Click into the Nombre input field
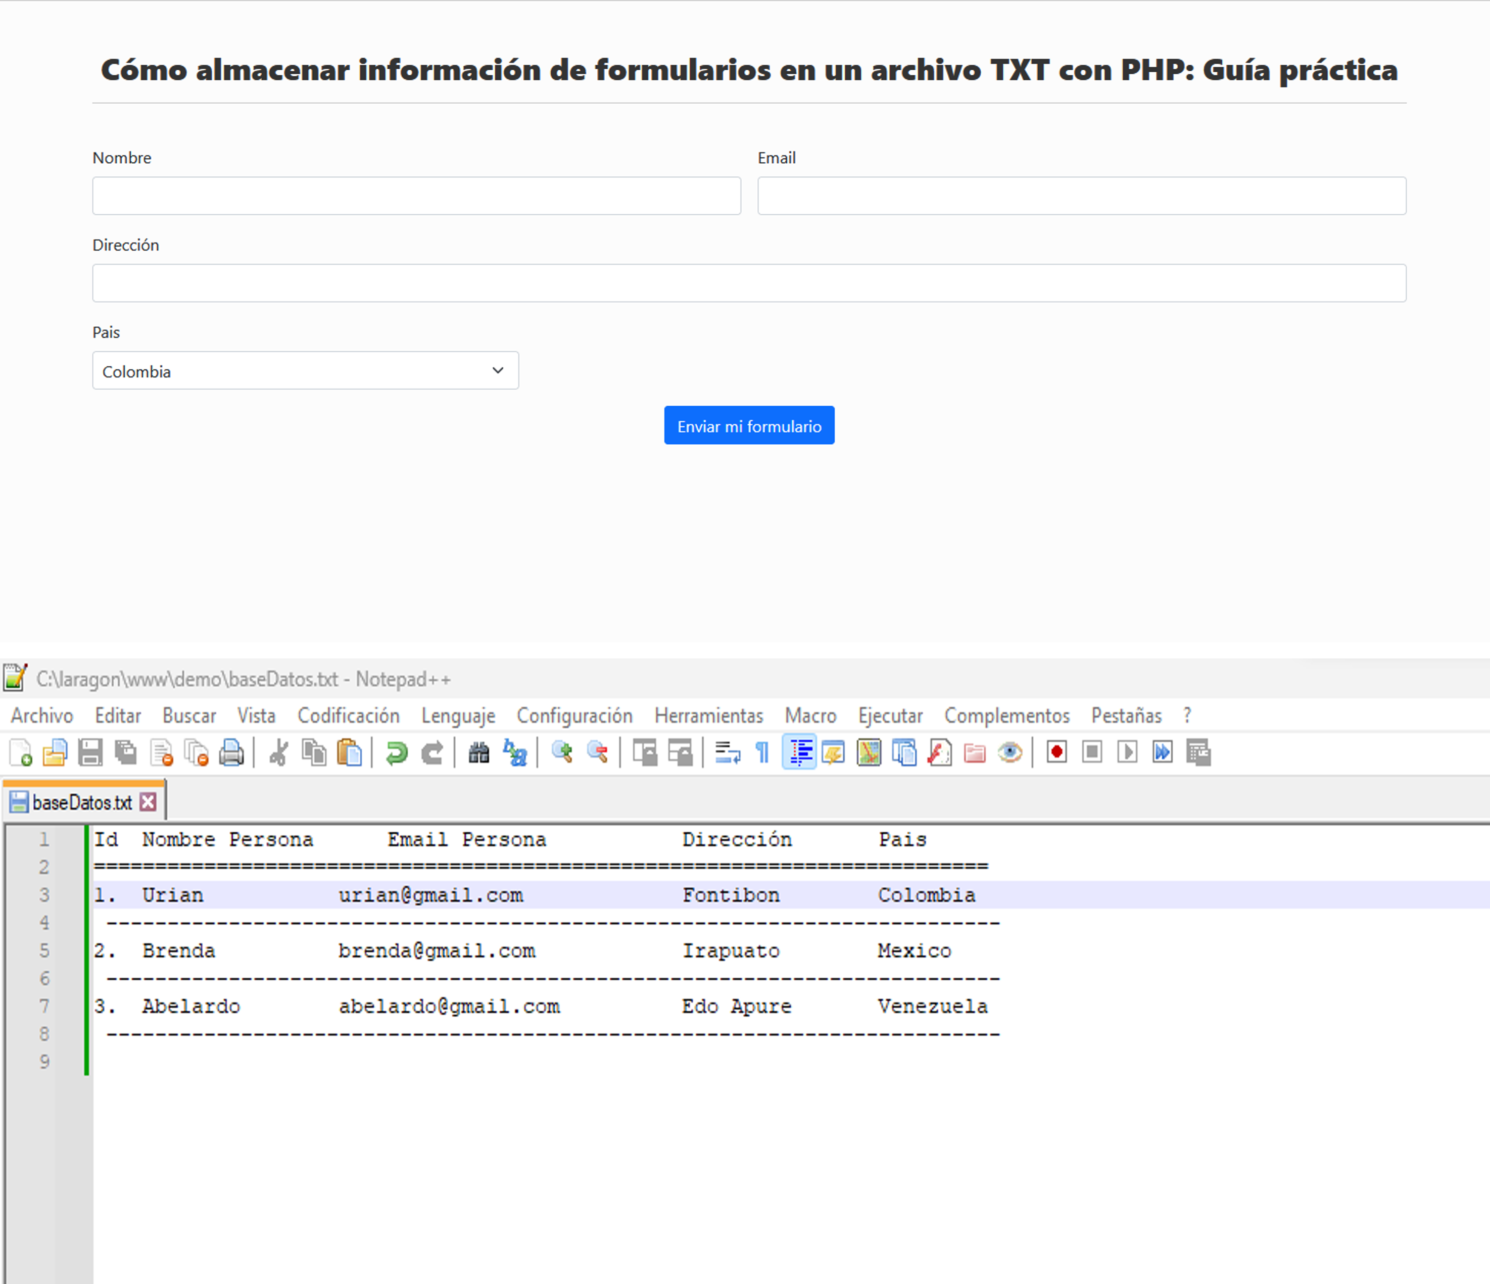This screenshot has height=1284, width=1490. point(416,196)
